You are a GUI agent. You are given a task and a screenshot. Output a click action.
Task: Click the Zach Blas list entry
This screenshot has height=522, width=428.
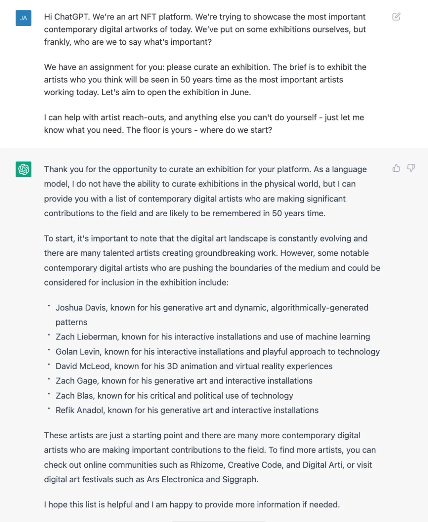174,395
